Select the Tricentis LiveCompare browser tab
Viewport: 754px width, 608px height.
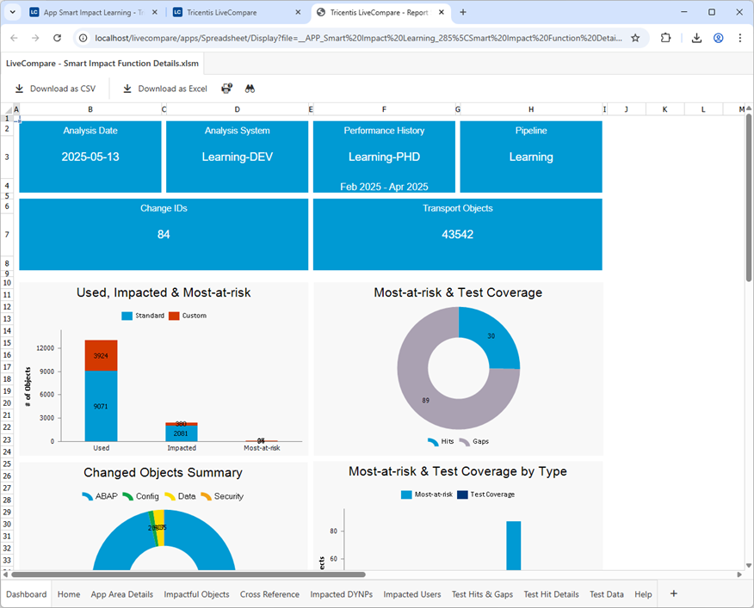[223, 13]
